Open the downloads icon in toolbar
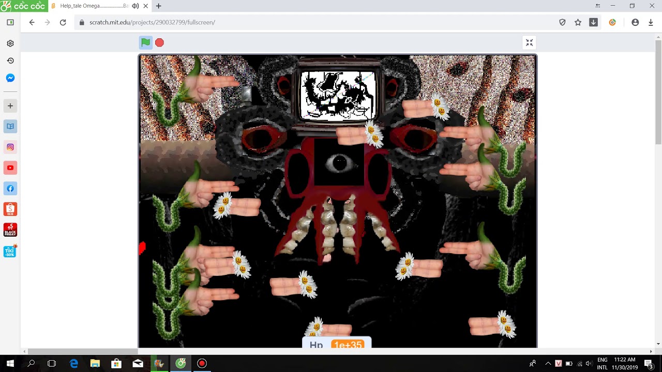 tap(651, 22)
